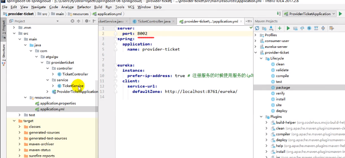
Task: Open Navigate menu
Action: tap(38, 7)
